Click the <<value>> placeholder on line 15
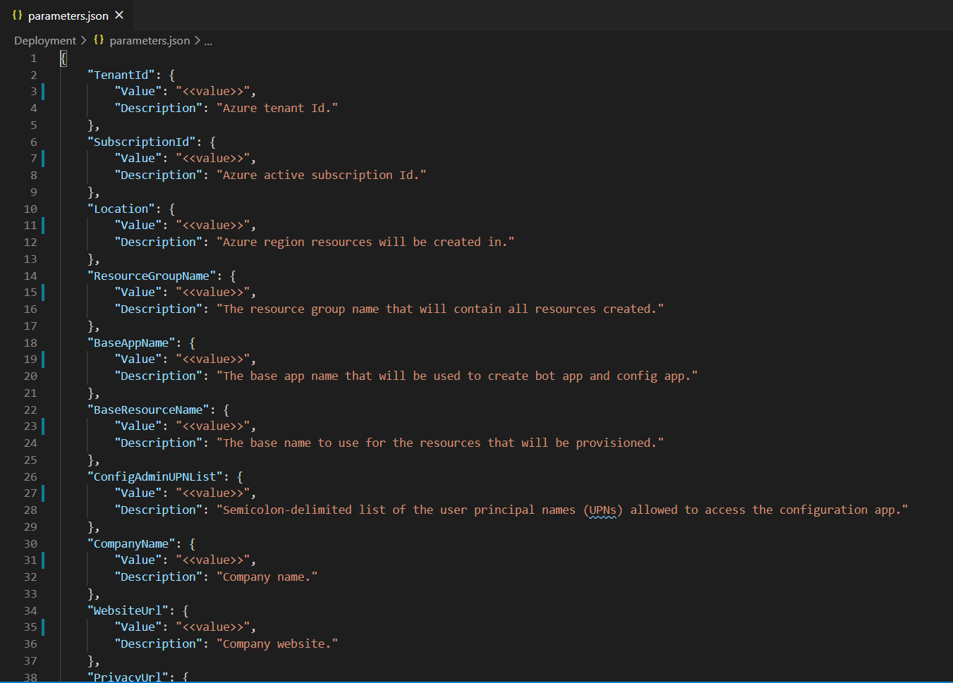The image size is (953, 683). (213, 292)
